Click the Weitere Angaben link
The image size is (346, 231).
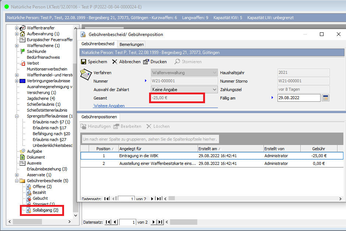109,106
